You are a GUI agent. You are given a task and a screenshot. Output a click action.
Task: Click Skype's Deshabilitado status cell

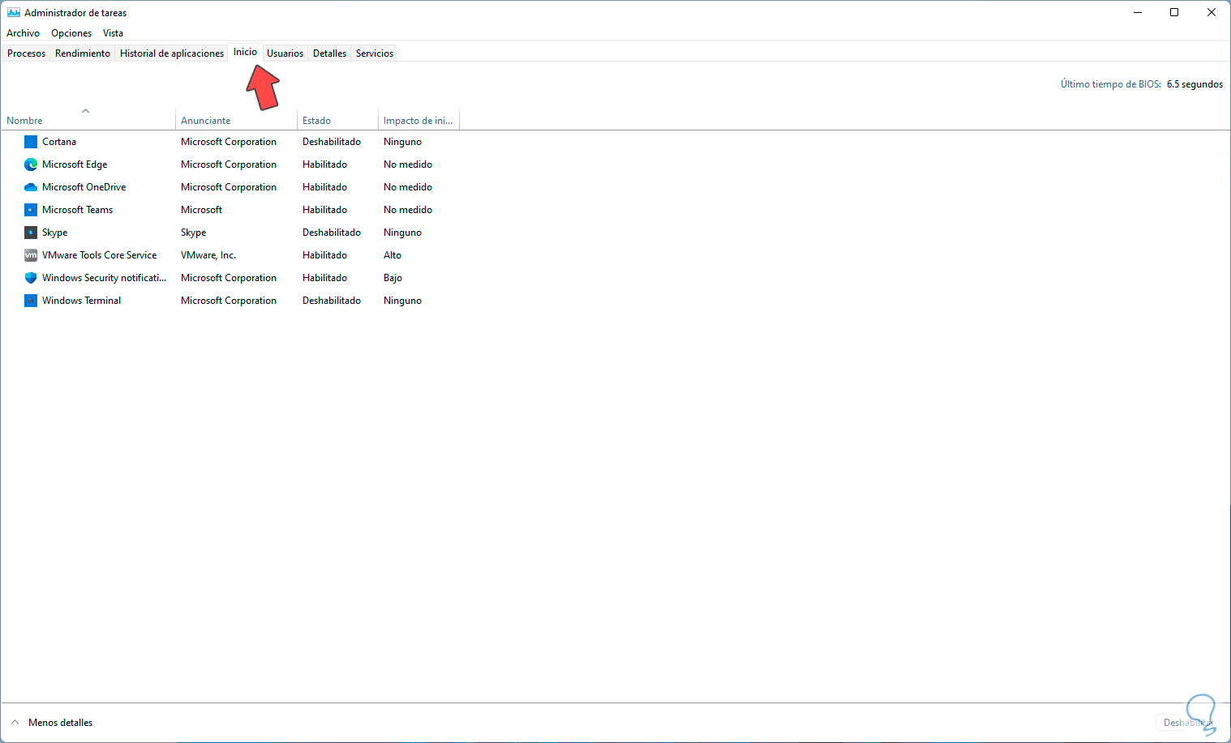(332, 233)
